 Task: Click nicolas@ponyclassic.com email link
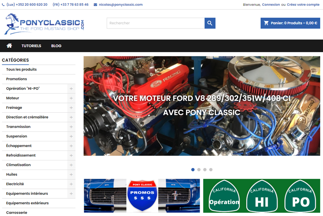point(121,5)
